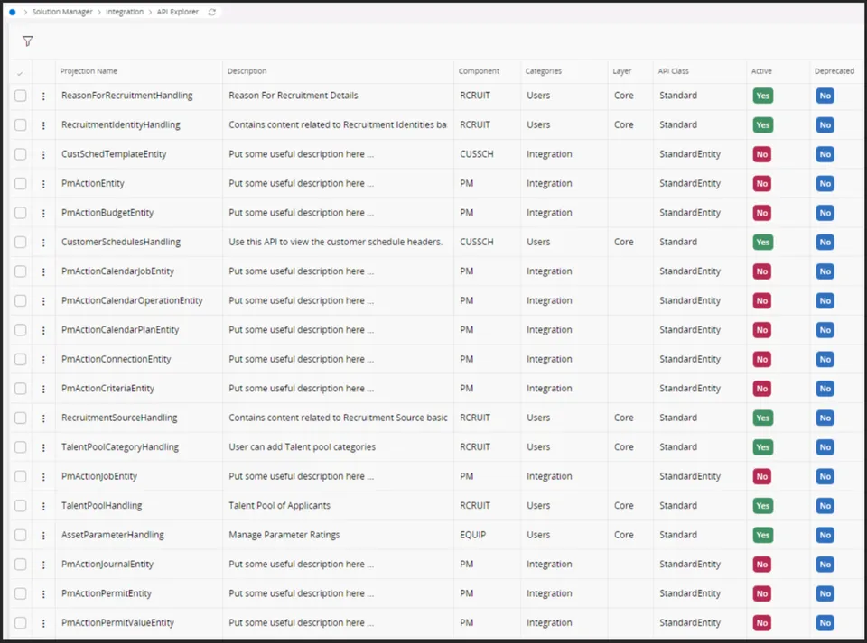867x643 pixels.
Task: Sort by Projection Name column header
Action: pos(89,71)
